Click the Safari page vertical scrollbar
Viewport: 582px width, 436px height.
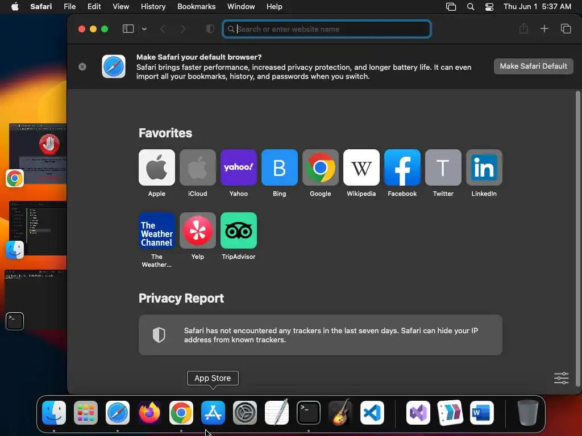(x=577, y=238)
